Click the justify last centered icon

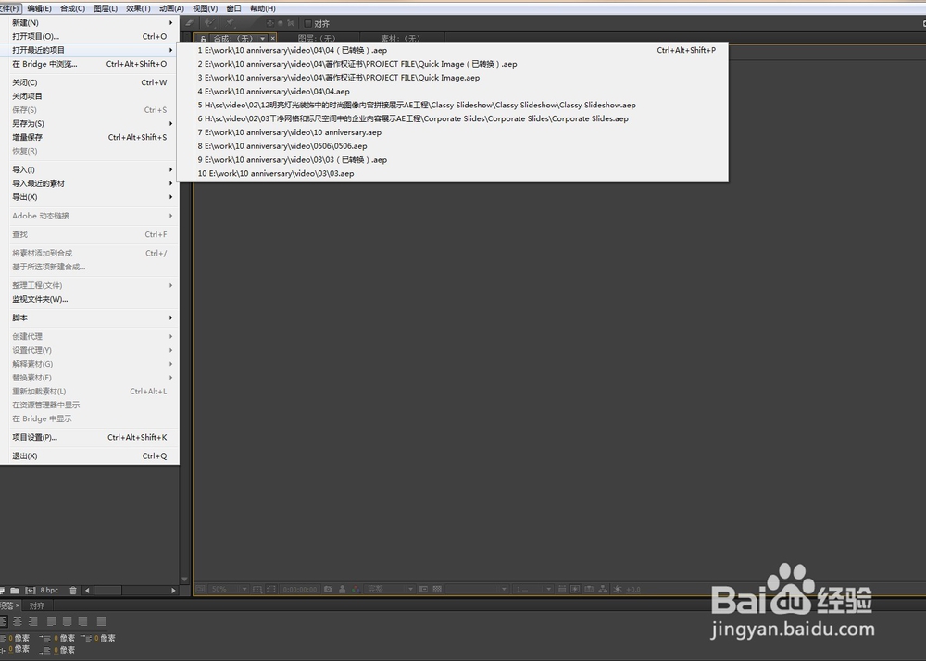point(68,621)
